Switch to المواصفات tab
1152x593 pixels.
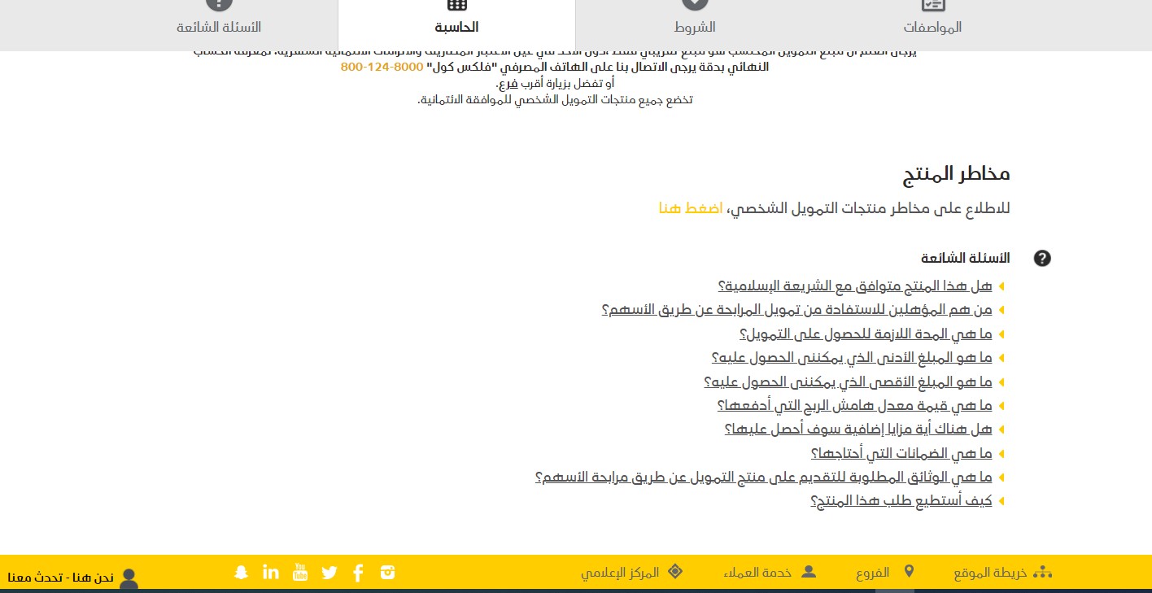(932, 27)
